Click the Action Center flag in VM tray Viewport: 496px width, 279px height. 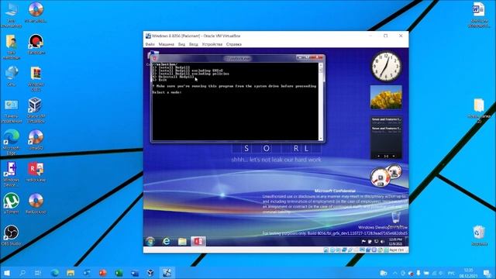tap(363, 241)
